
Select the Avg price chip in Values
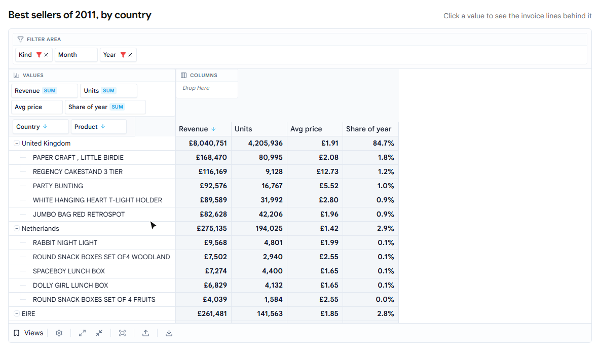click(x=36, y=107)
